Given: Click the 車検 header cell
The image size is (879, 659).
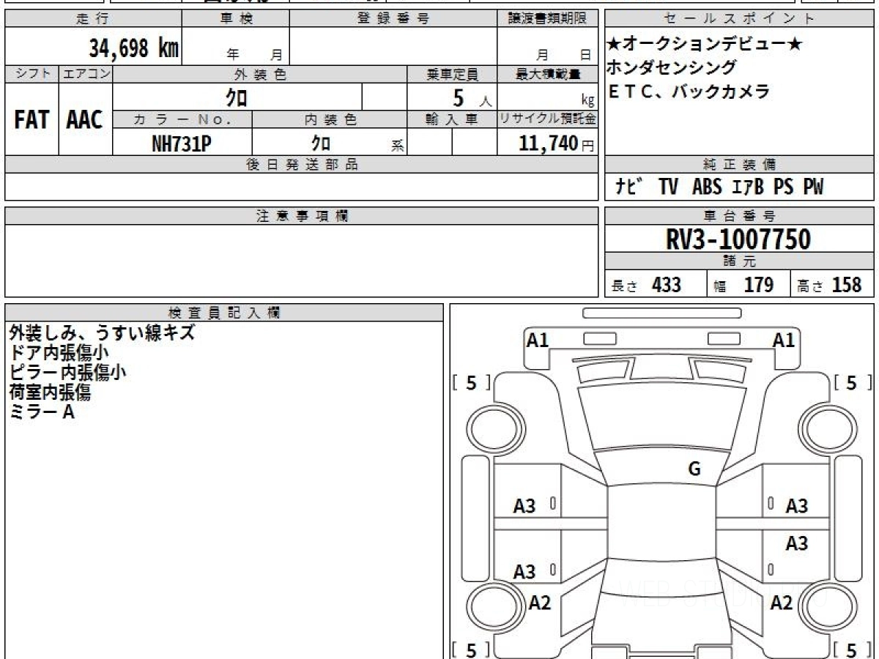Looking at the screenshot, I should [235, 19].
